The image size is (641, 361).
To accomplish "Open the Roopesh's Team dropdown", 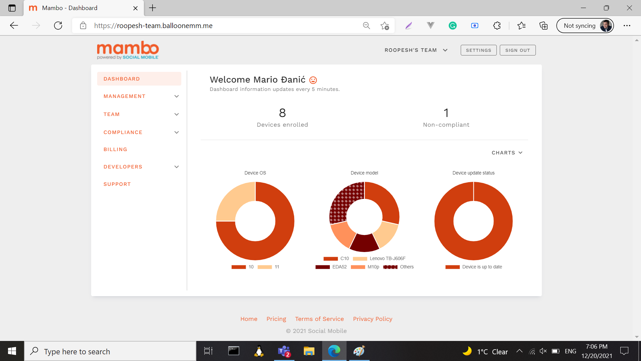I will (416, 50).
